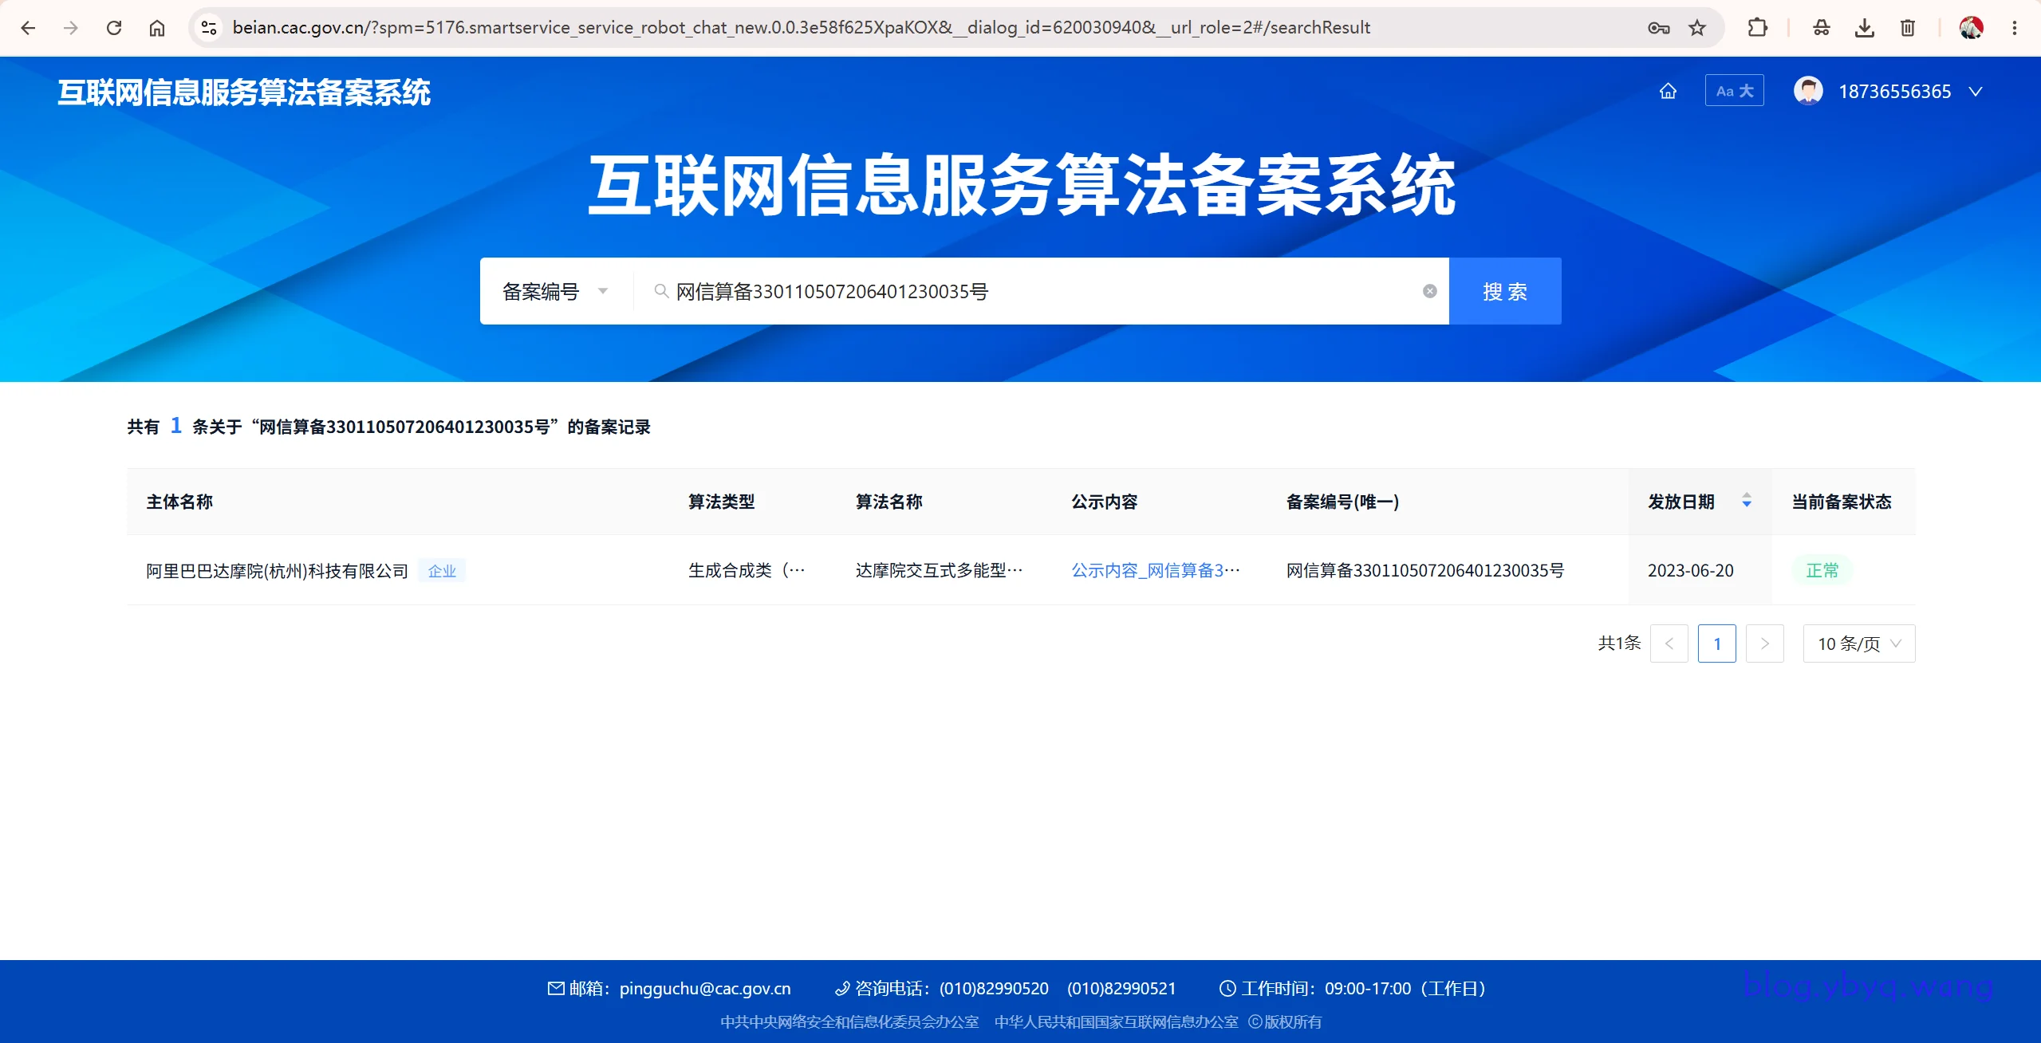Click the 搜索 button

coord(1505,291)
